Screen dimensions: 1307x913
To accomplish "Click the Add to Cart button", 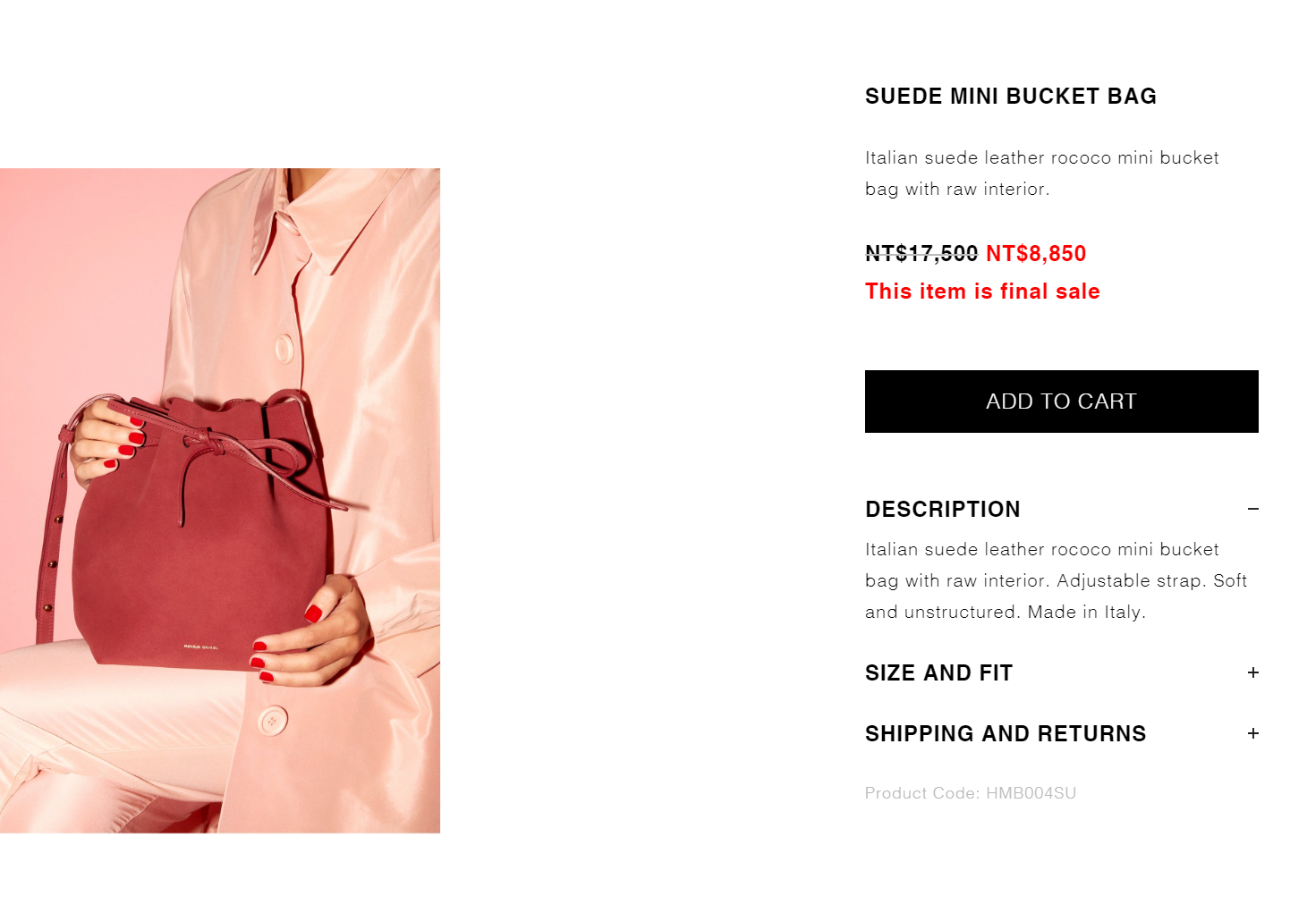I will pos(1061,402).
